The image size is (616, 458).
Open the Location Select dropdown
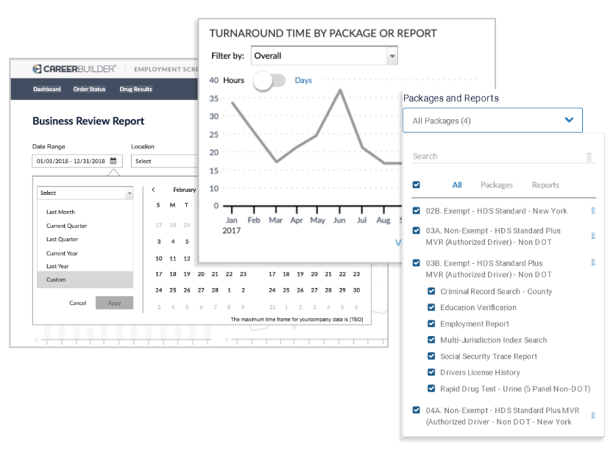point(165,161)
